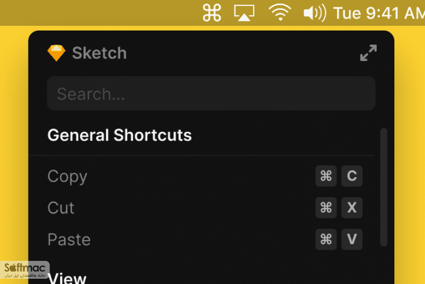The image size is (425, 284).
Task: Open the Command key menu bar icon
Action: [x=211, y=13]
